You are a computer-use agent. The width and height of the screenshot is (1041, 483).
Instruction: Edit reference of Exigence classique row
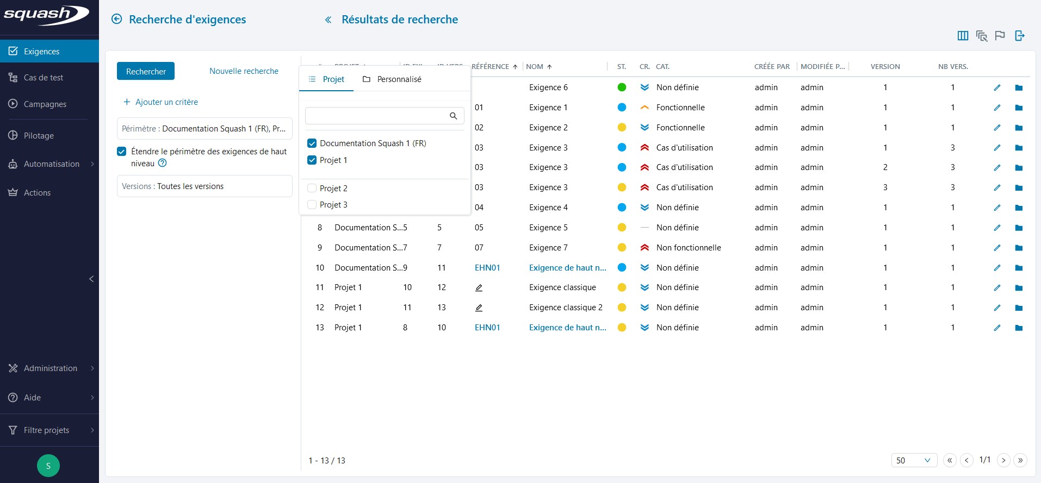[479, 287]
